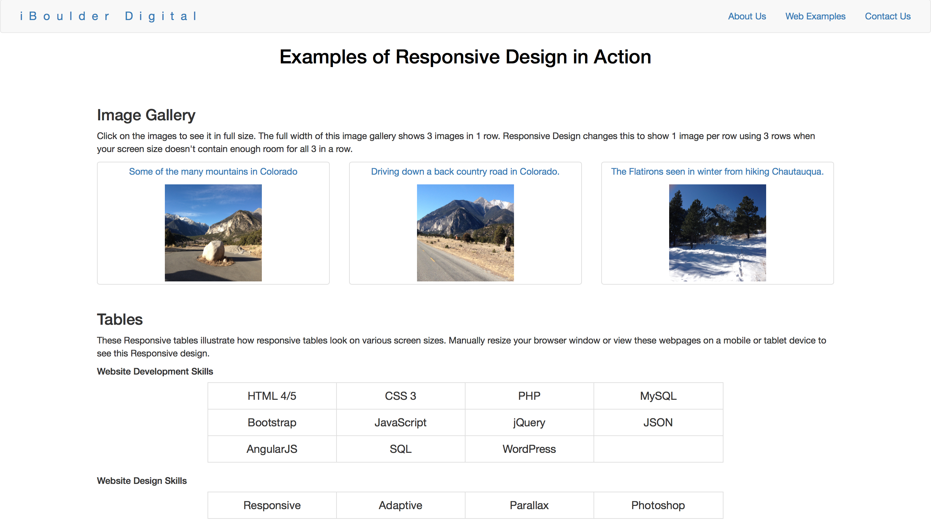
Task: Select the jQuery table cell
Action: point(529,422)
